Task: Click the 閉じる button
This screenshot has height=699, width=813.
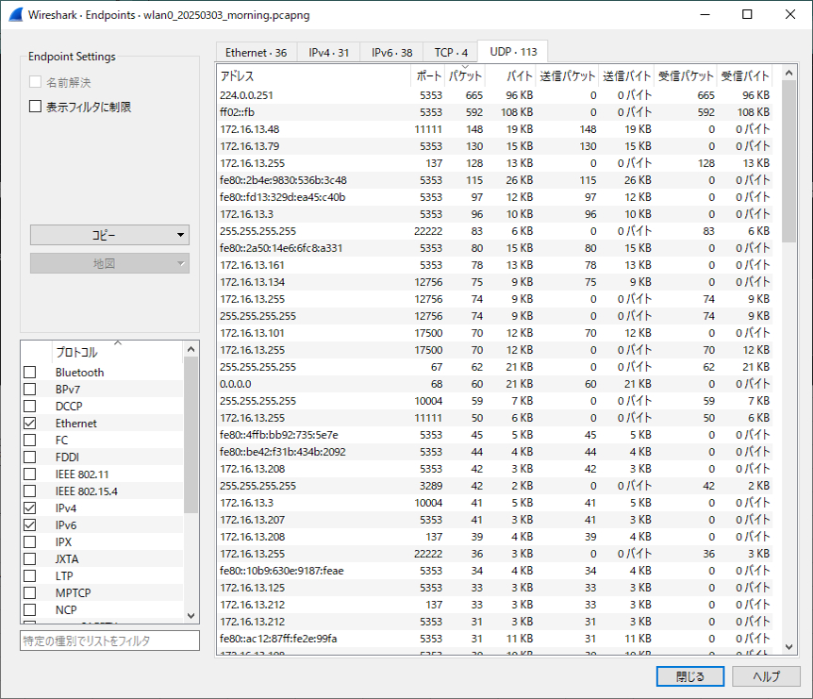Action: (690, 676)
